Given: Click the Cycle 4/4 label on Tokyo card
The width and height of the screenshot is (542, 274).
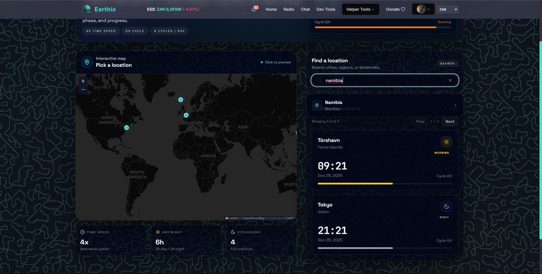Looking at the screenshot, I should point(444,241).
